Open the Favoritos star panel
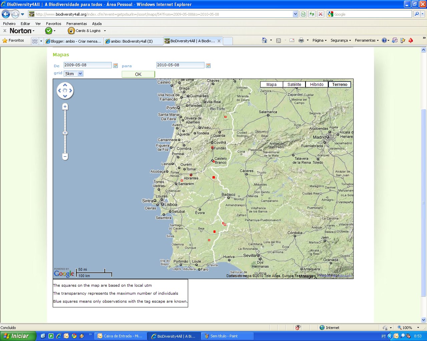This screenshot has height=341, width=427. (13, 40)
